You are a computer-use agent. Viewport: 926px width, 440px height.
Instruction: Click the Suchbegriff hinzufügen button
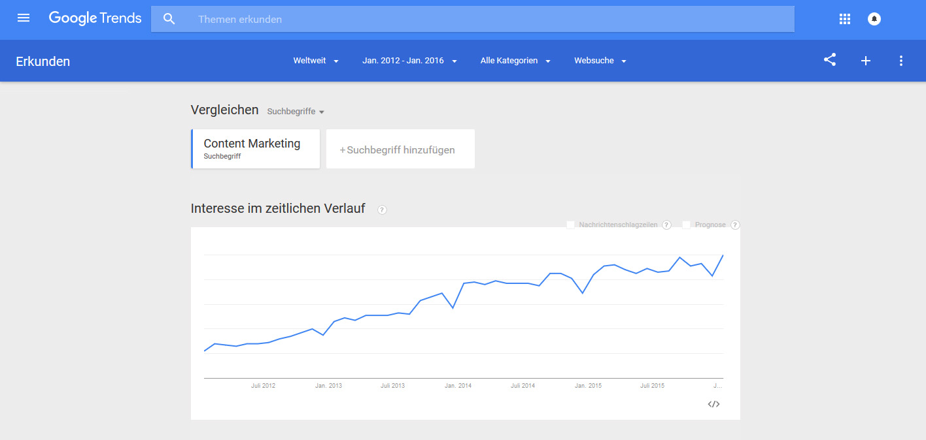pyautogui.click(x=400, y=149)
